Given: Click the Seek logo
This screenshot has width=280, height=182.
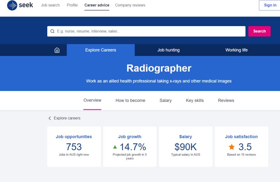Looking at the screenshot, I should click(20, 5).
